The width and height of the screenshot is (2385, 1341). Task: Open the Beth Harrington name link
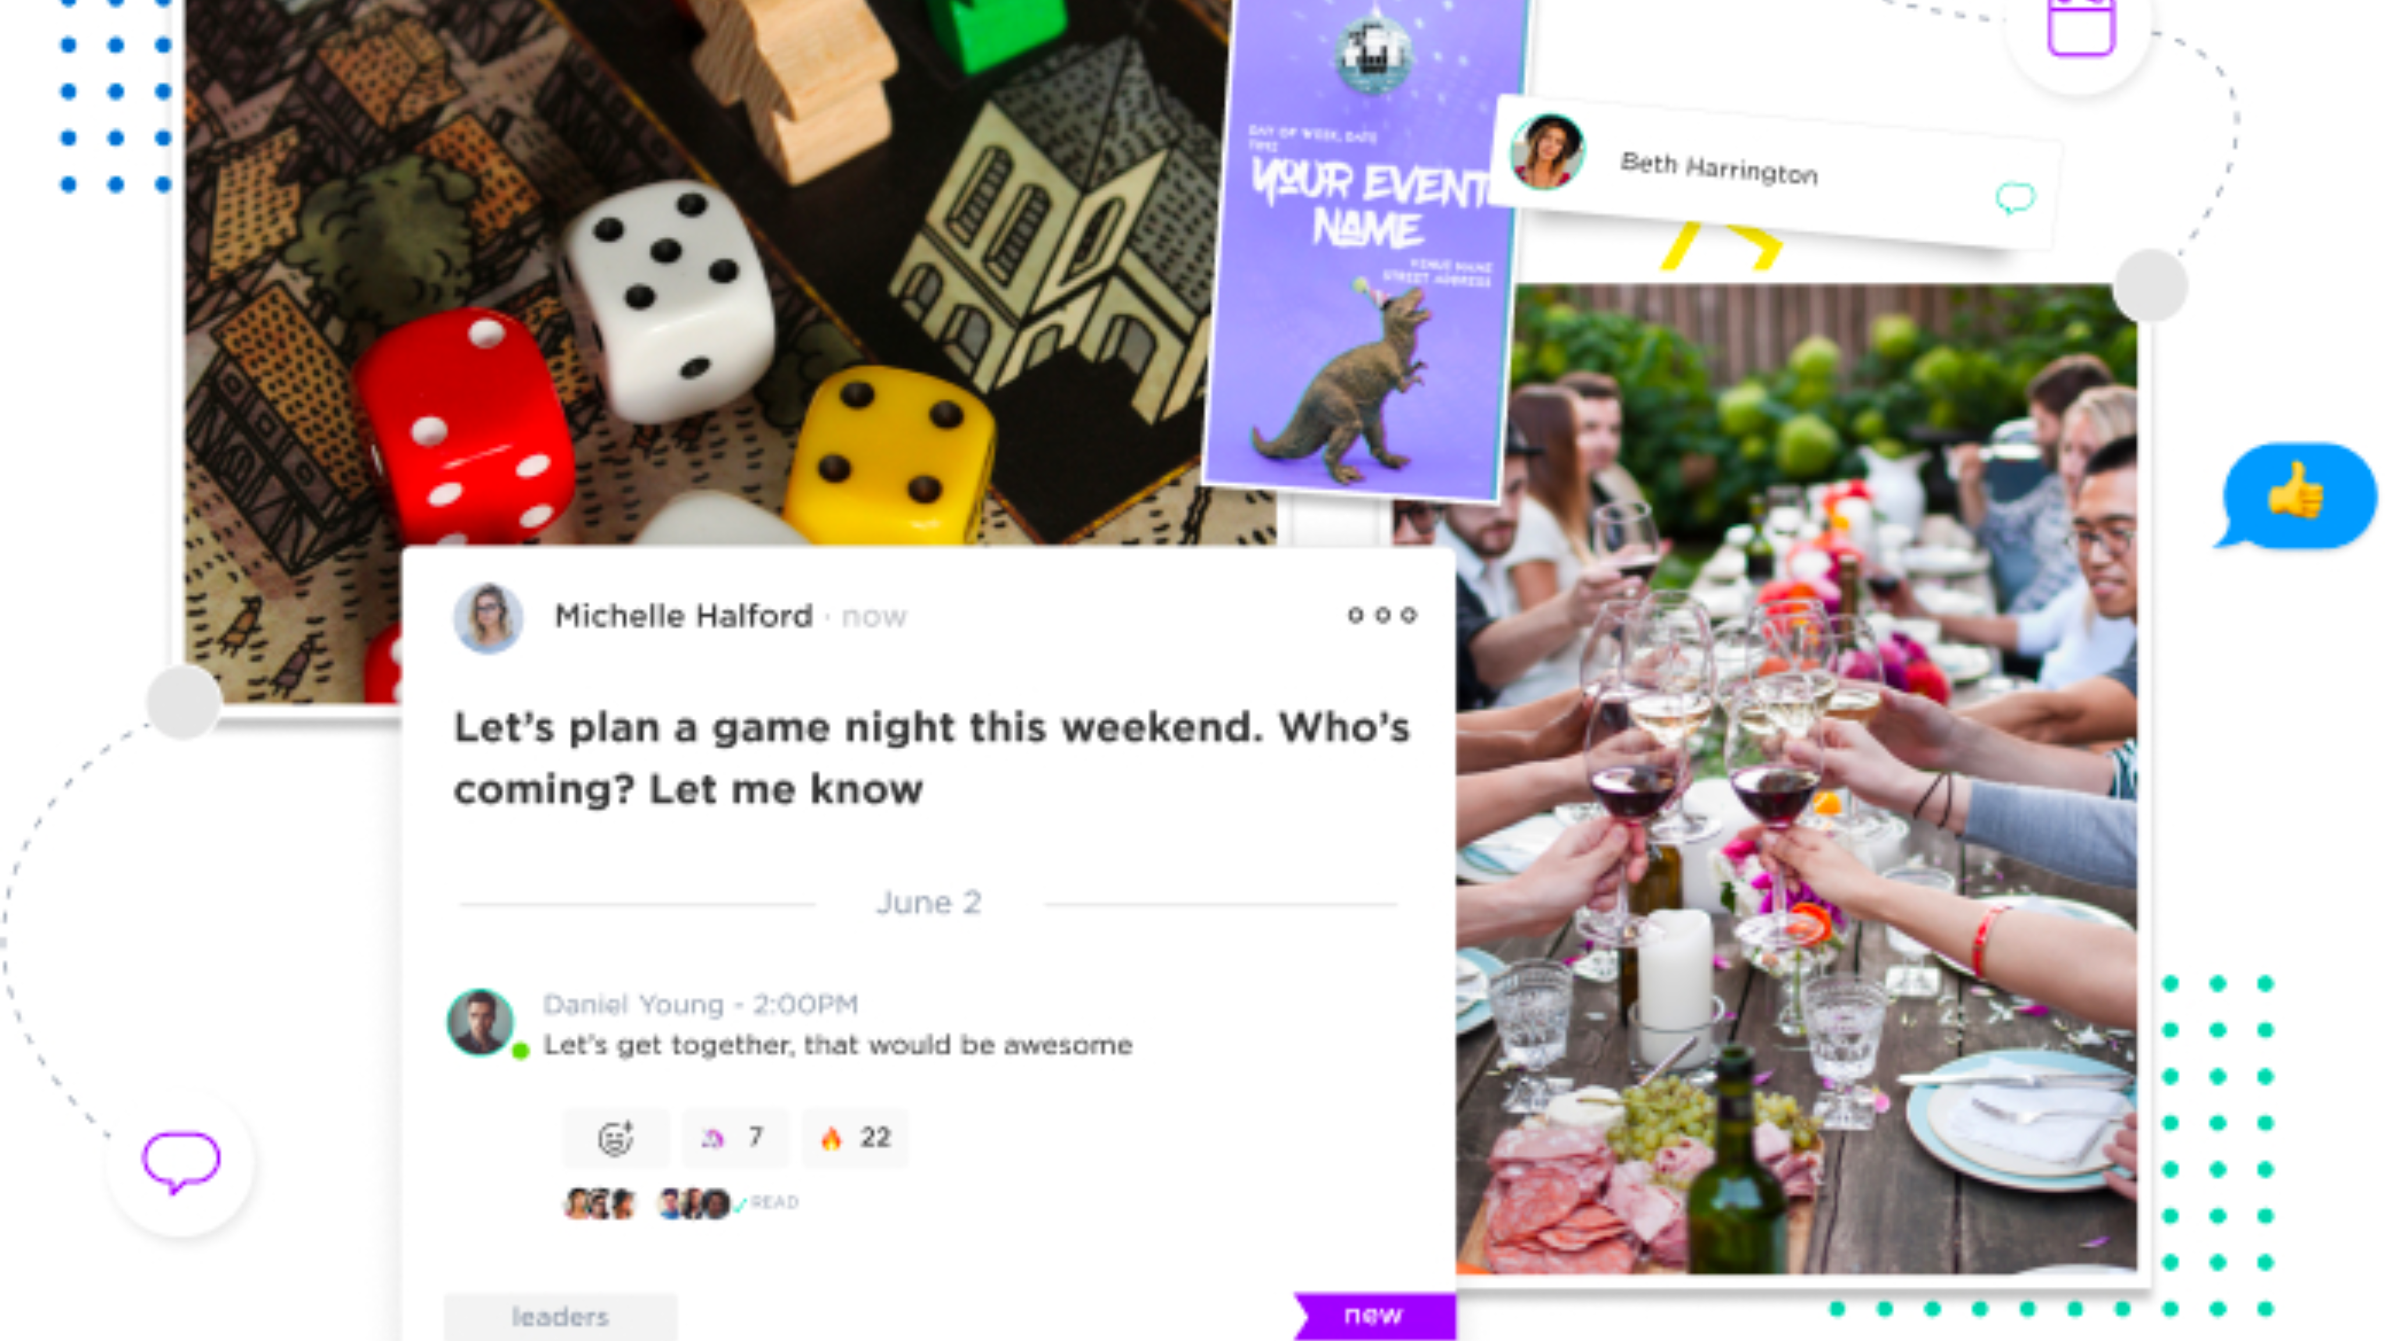(x=1719, y=169)
